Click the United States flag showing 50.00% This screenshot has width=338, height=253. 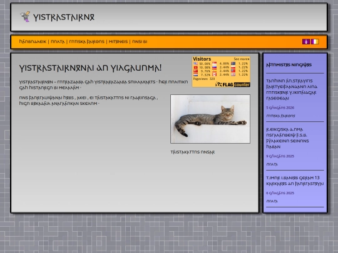point(195,64)
